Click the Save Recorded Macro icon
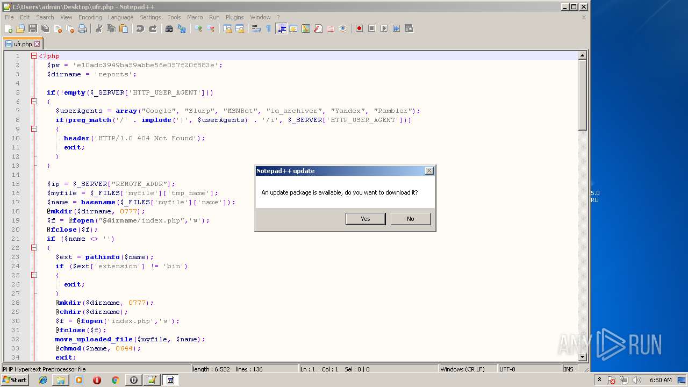This screenshot has height=387, width=688. [408, 28]
